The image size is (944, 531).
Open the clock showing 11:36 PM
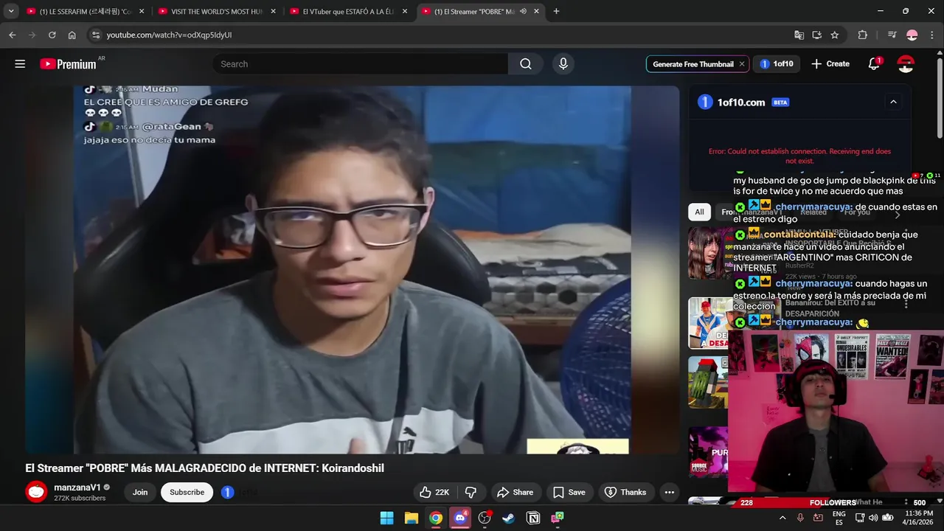coord(919,518)
